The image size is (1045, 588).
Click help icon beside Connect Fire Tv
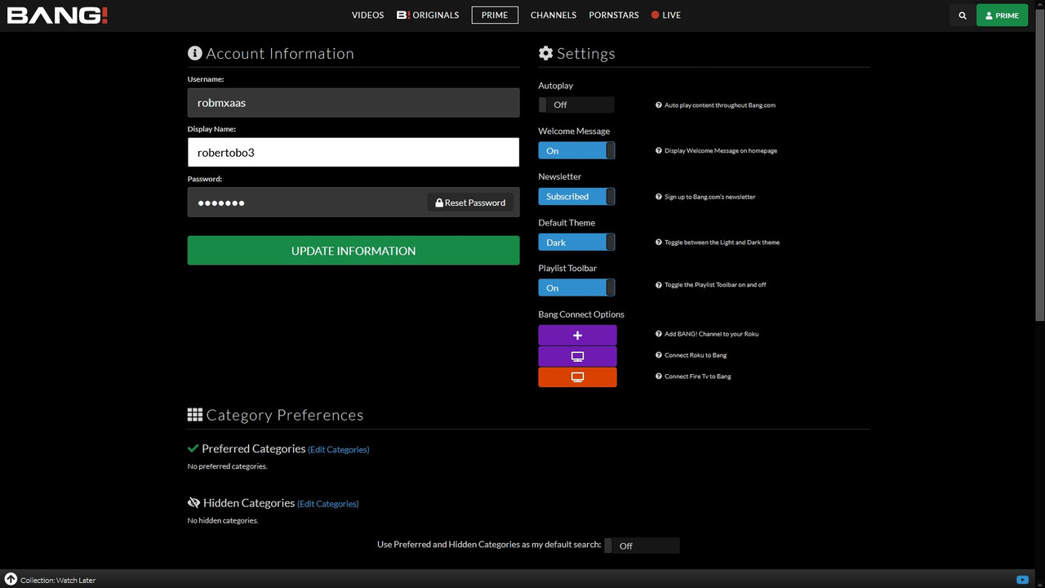pyautogui.click(x=659, y=376)
